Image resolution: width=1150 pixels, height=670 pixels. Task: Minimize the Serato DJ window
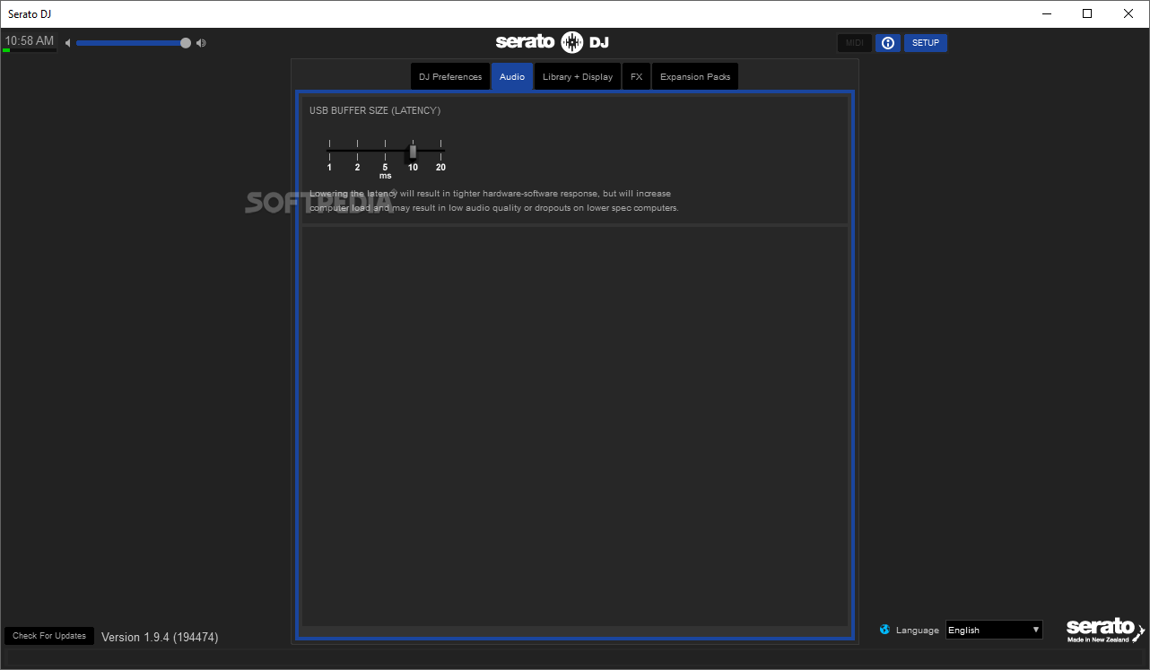click(1046, 13)
